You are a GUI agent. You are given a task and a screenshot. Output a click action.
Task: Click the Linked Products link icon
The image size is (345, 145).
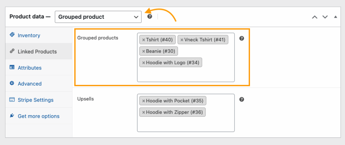pyautogui.click(x=12, y=51)
